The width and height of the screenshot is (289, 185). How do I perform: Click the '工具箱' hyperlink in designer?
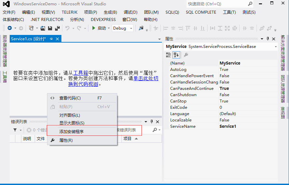click(x=80, y=73)
